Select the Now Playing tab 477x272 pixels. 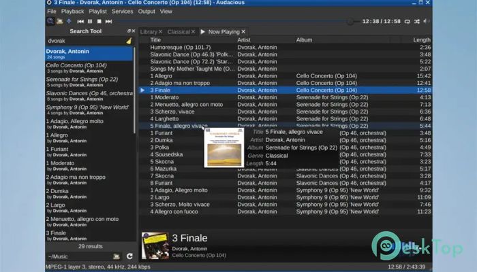224,32
